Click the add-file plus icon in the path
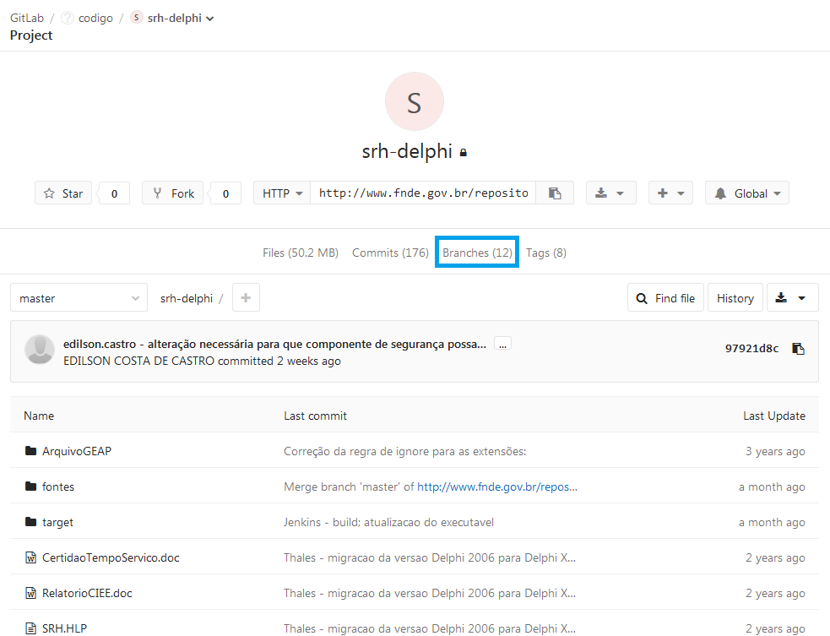The width and height of the screenshot is (830, 636). coord(246,298)
